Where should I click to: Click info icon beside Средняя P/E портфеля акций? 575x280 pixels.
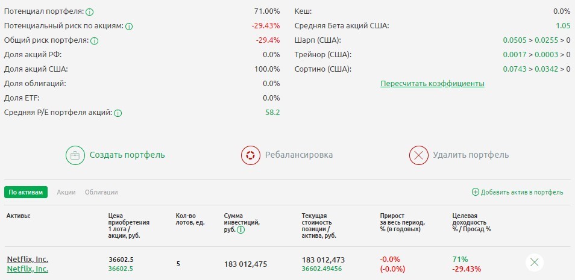tap(118, 113)
